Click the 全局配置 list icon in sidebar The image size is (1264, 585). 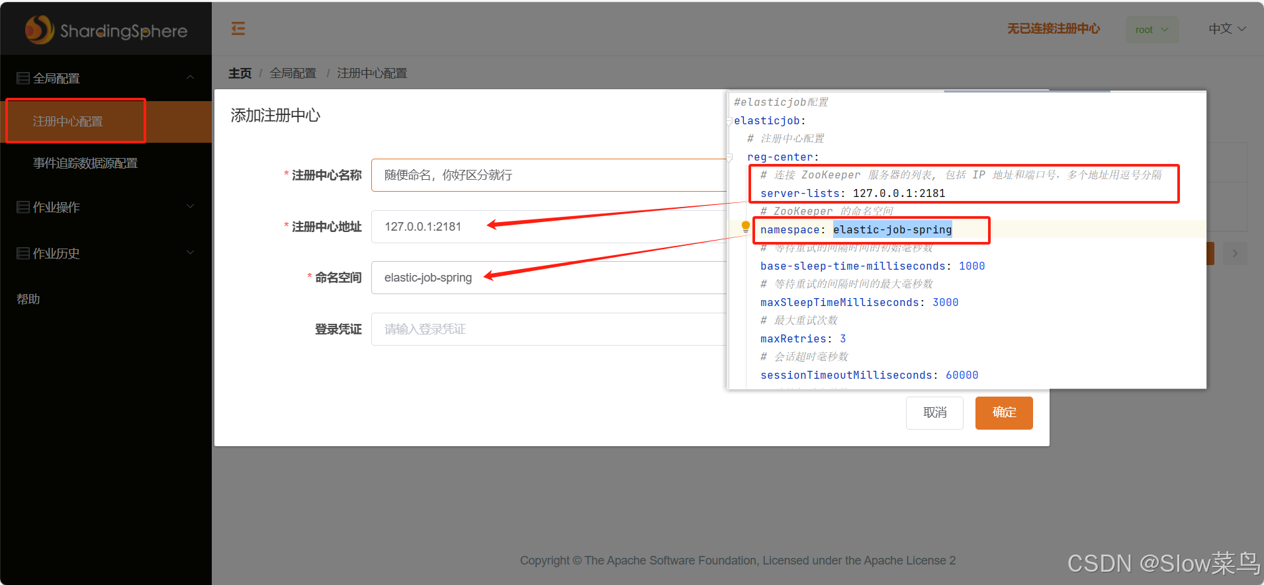(23, 78)
